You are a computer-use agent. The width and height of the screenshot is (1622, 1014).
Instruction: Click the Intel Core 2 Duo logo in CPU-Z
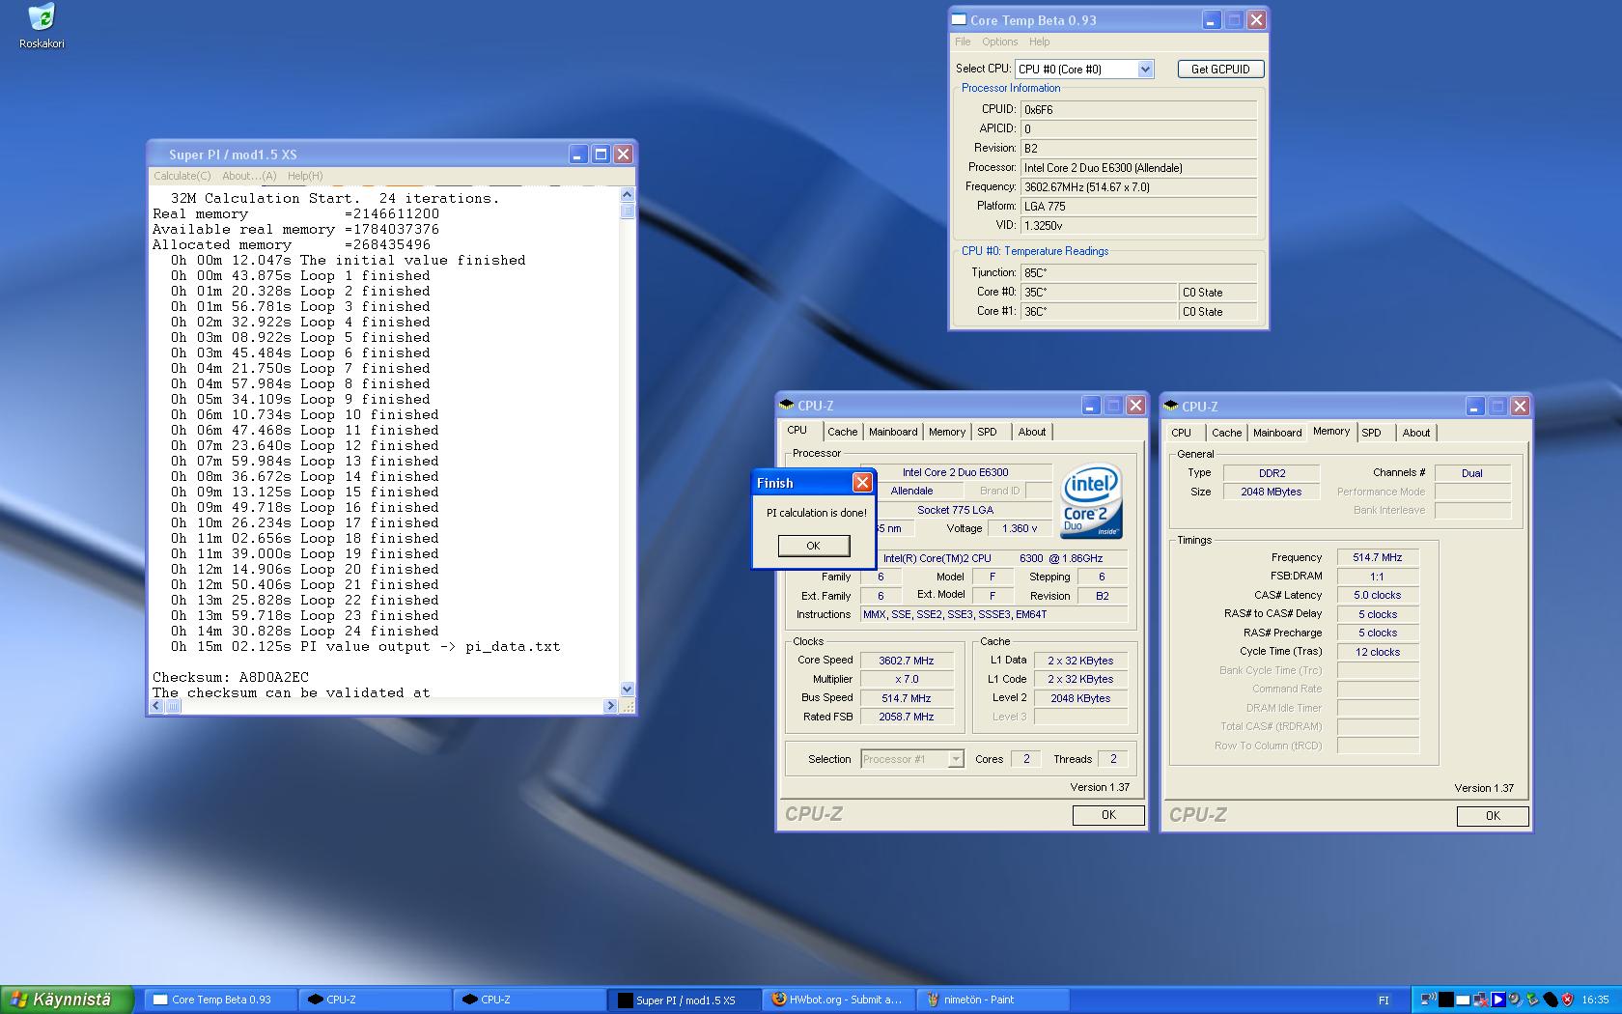[1091, 501]
